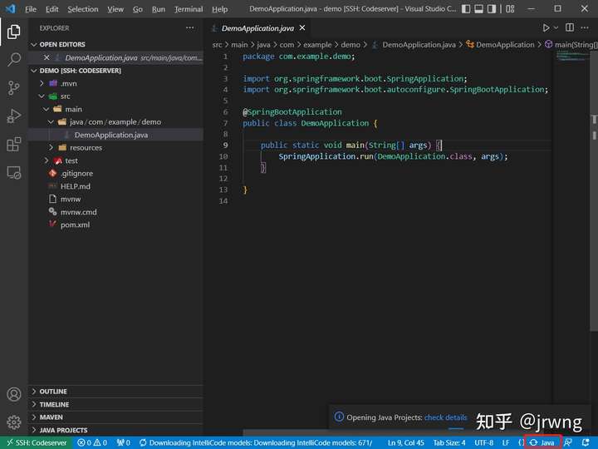Open the Edit menu

pyautogui.click(x=51, y=9)
